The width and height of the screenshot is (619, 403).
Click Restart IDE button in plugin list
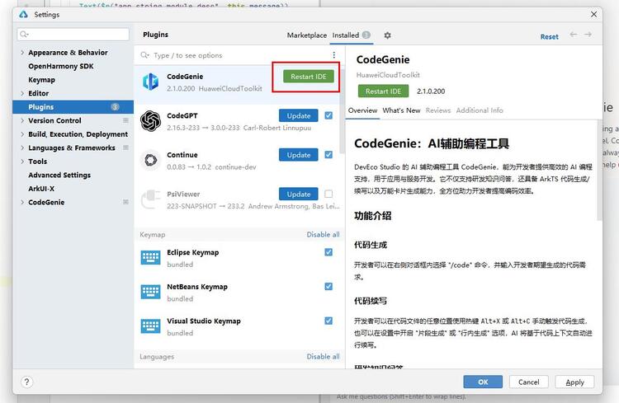(309, 77)
